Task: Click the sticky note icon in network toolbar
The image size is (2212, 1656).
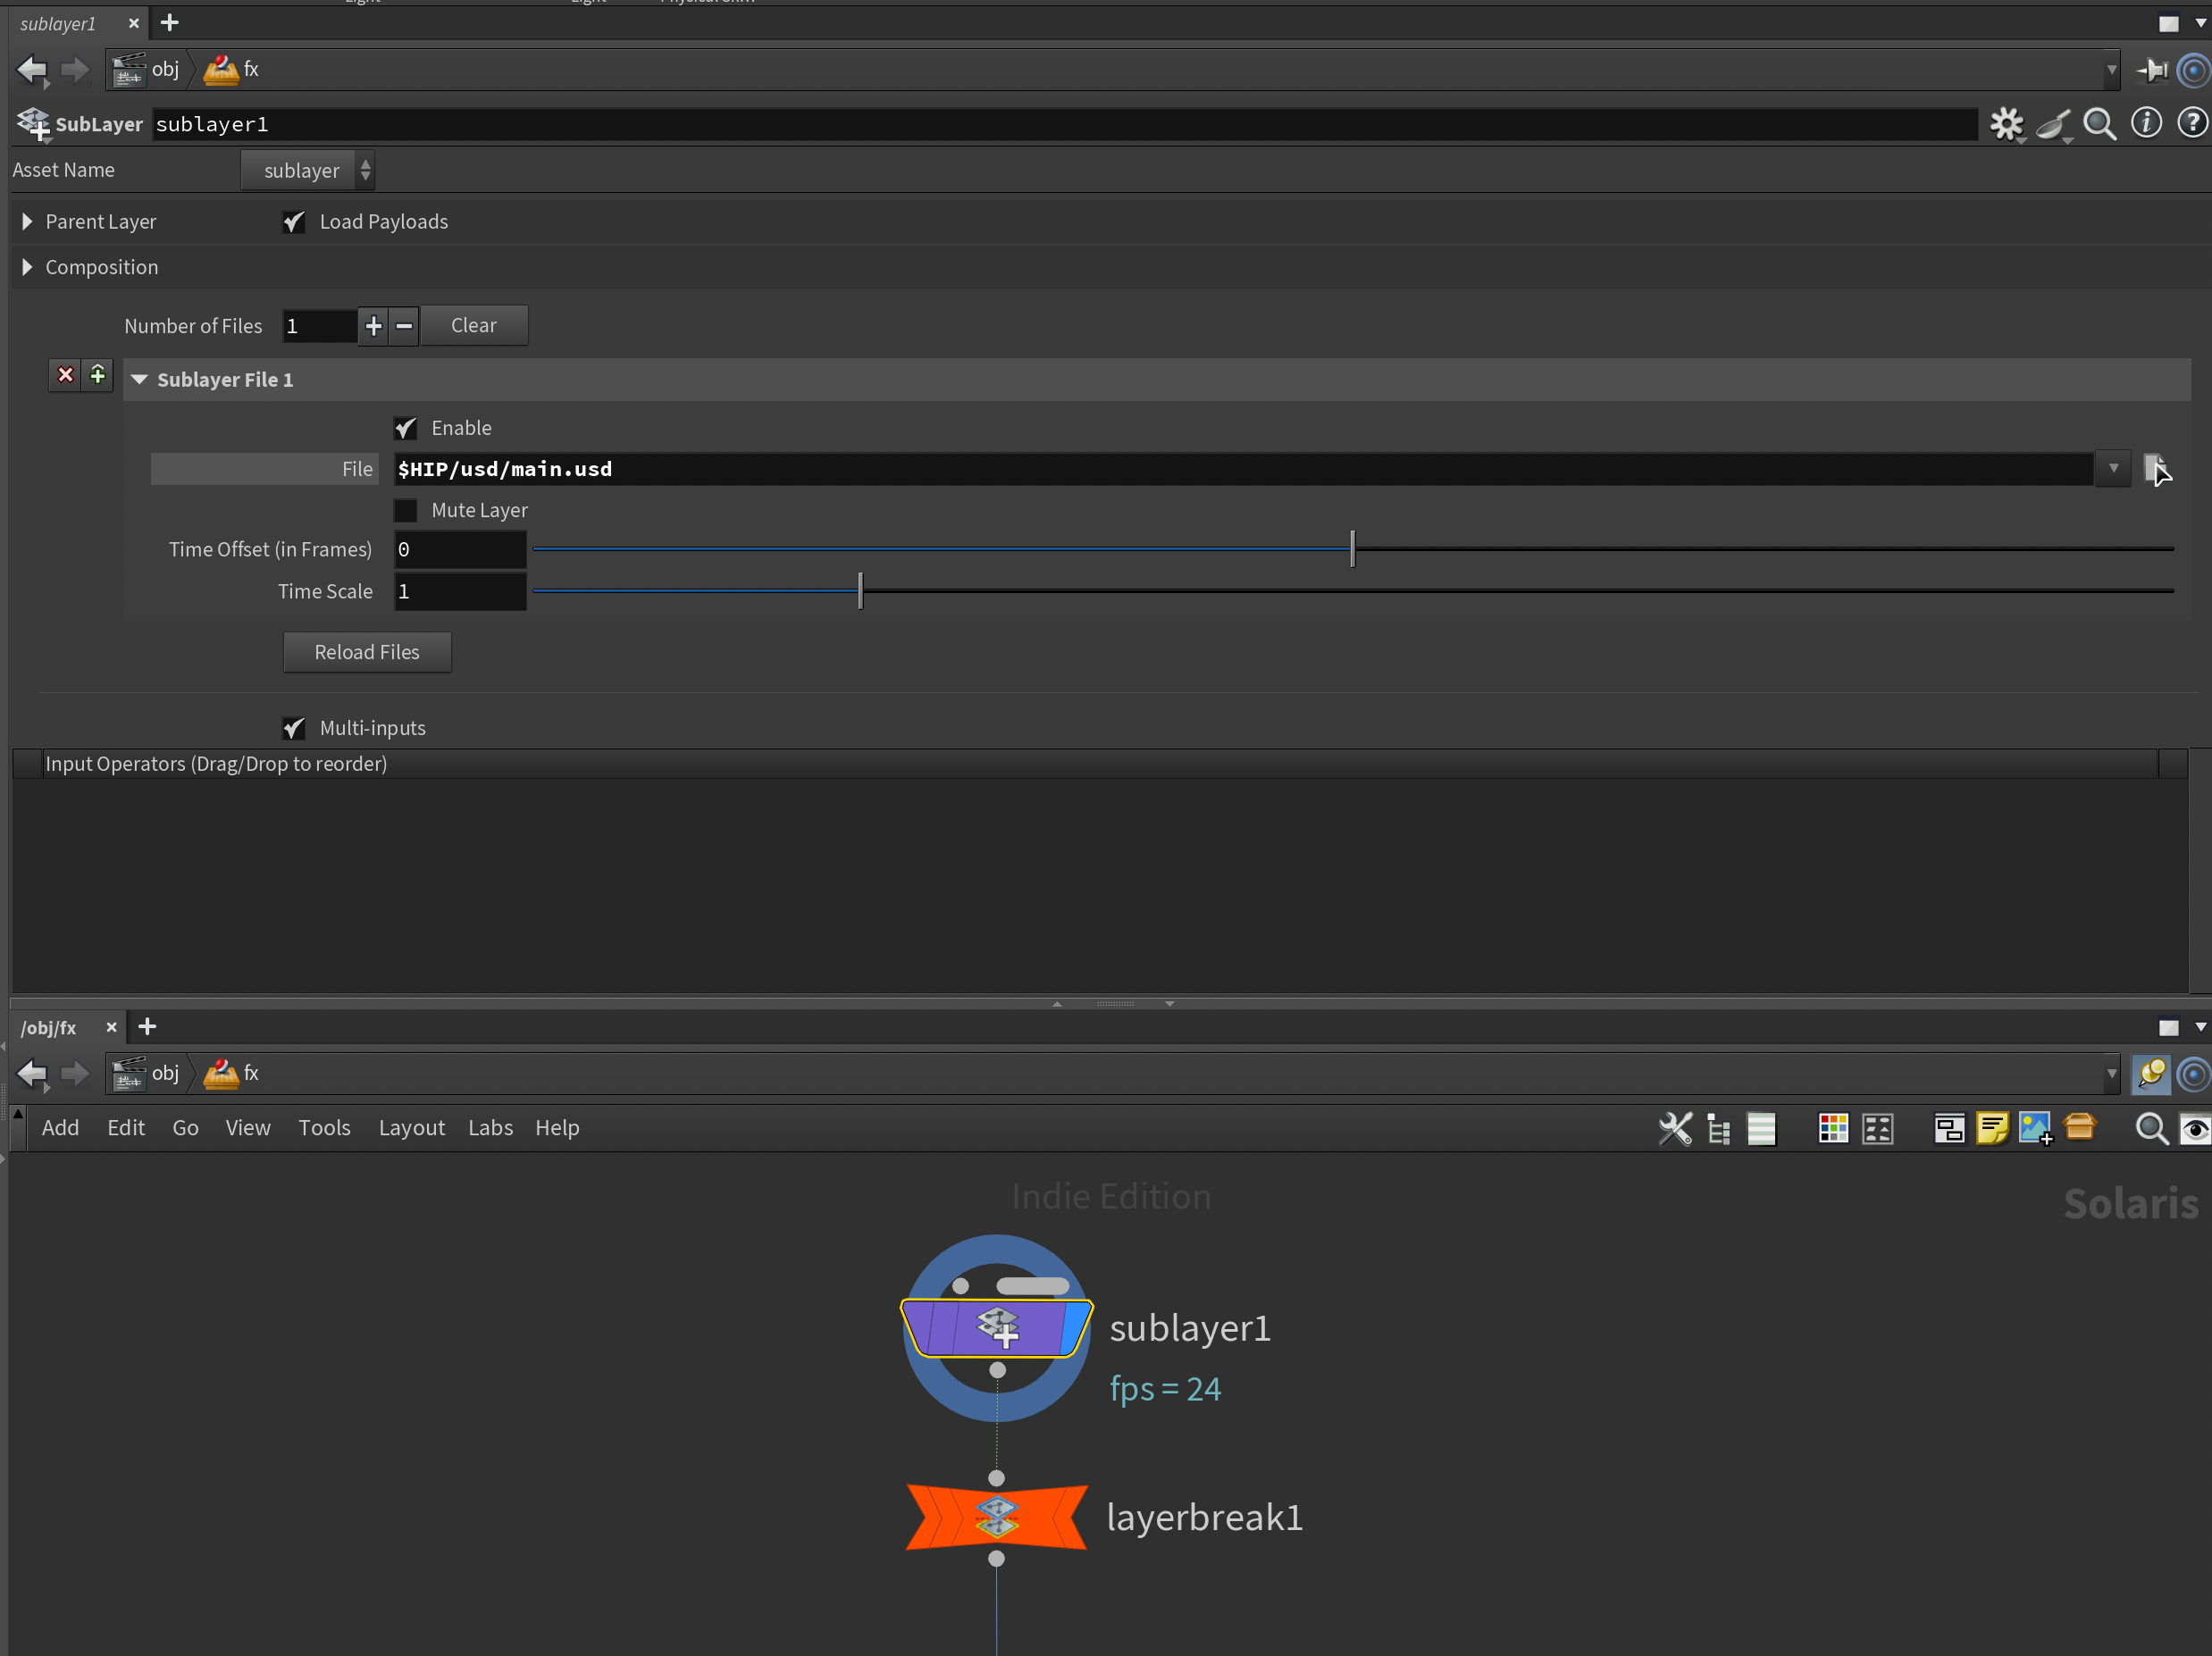Action: coord(1992,1128)
